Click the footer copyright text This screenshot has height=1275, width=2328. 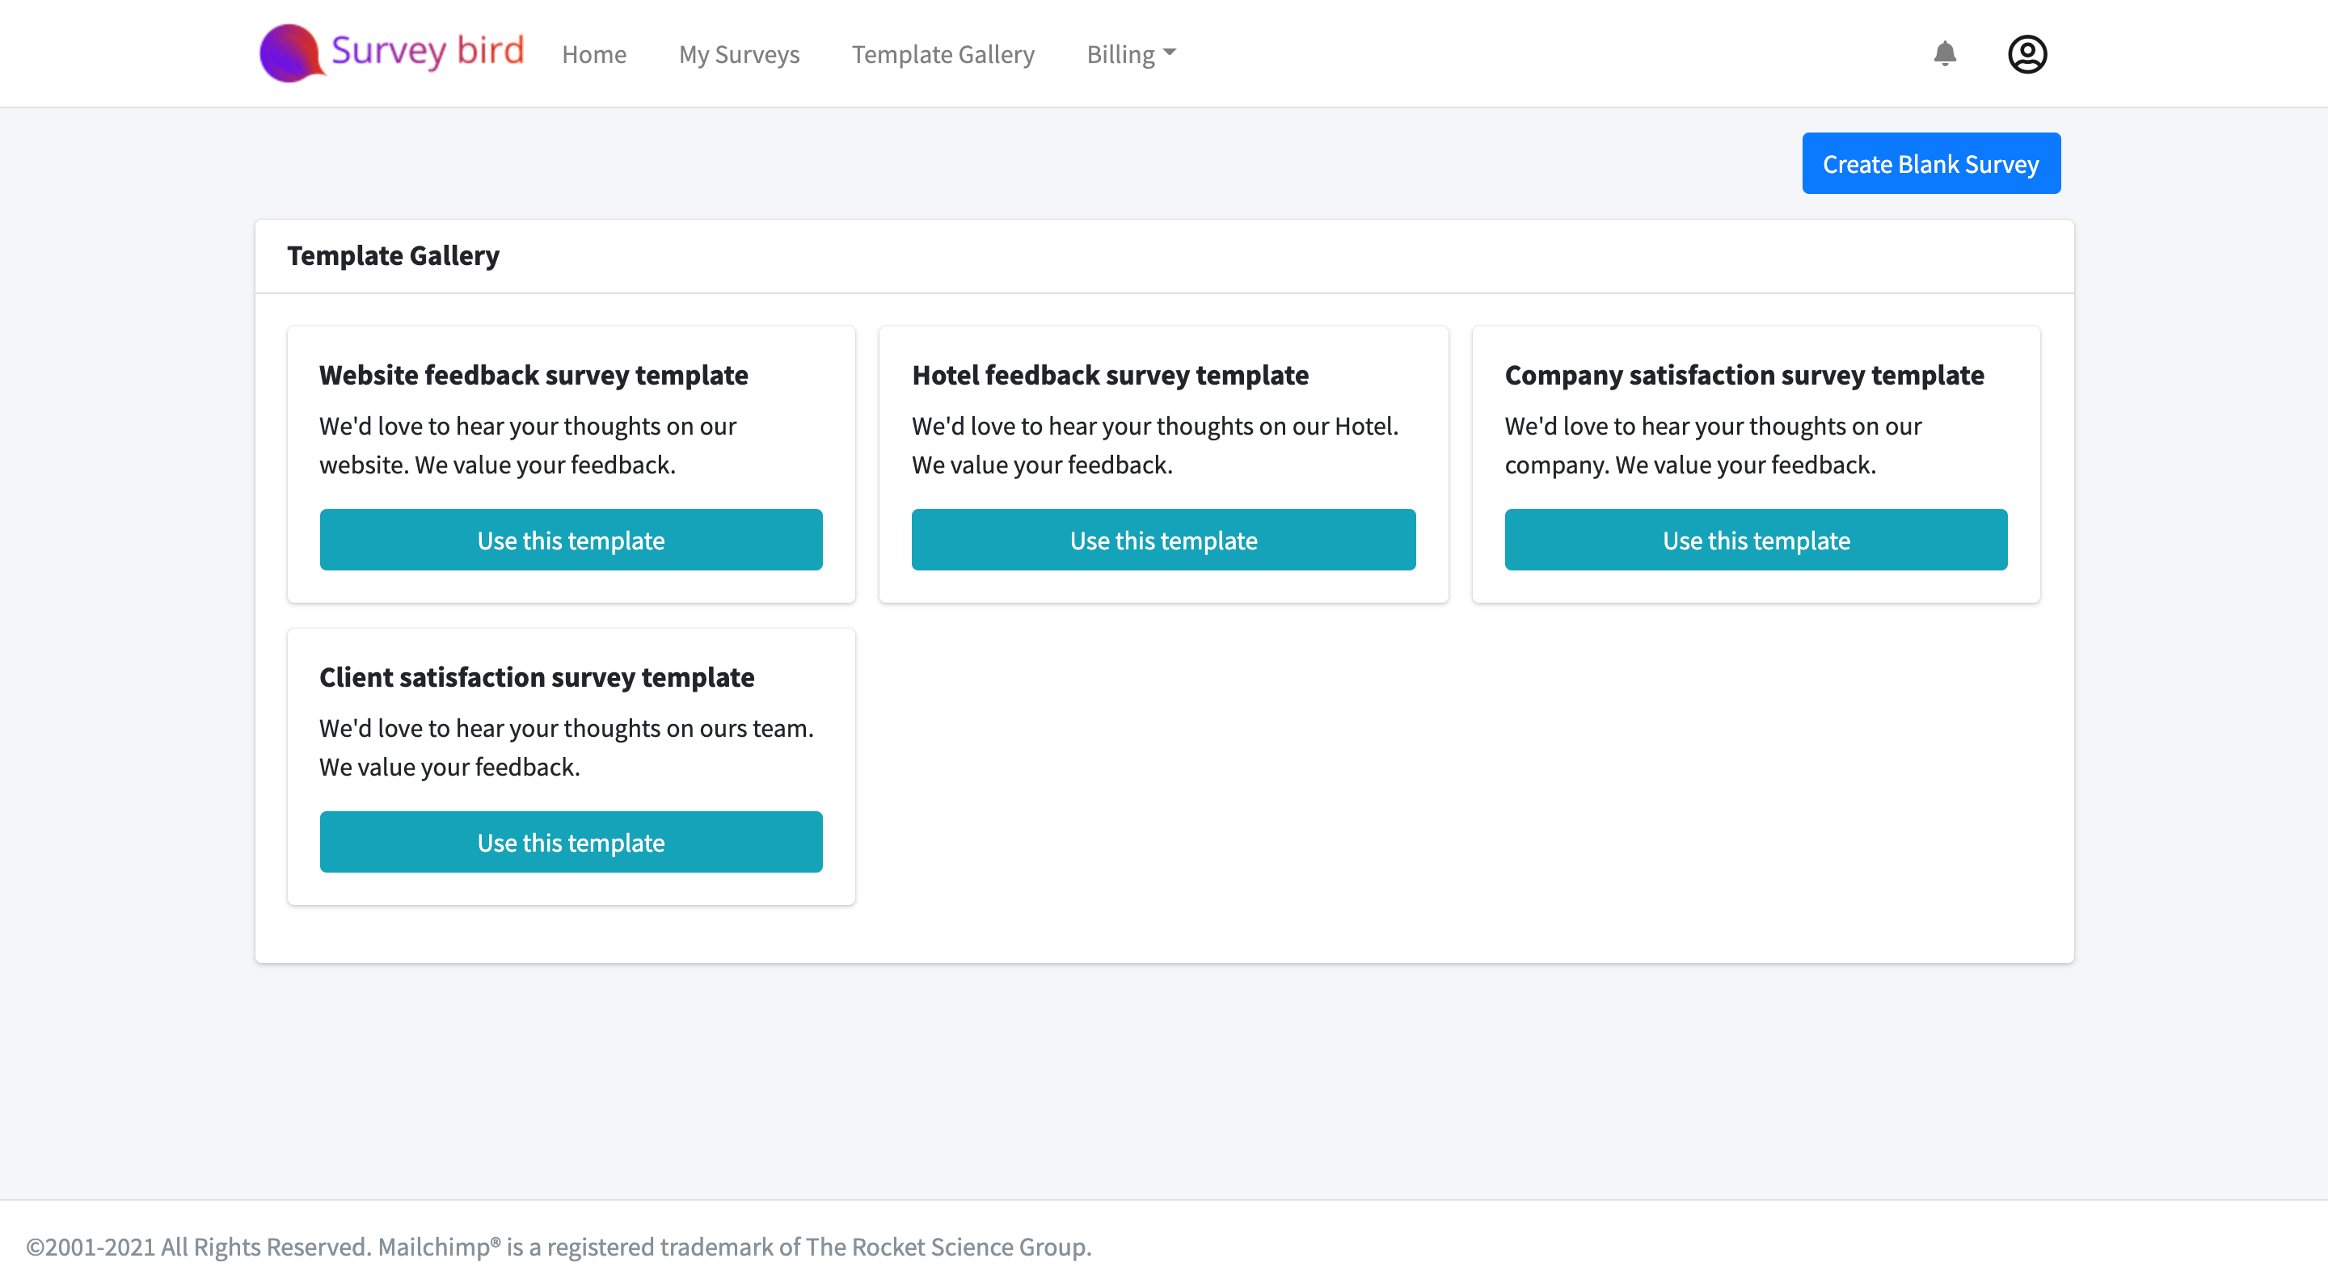[559, 1246]
